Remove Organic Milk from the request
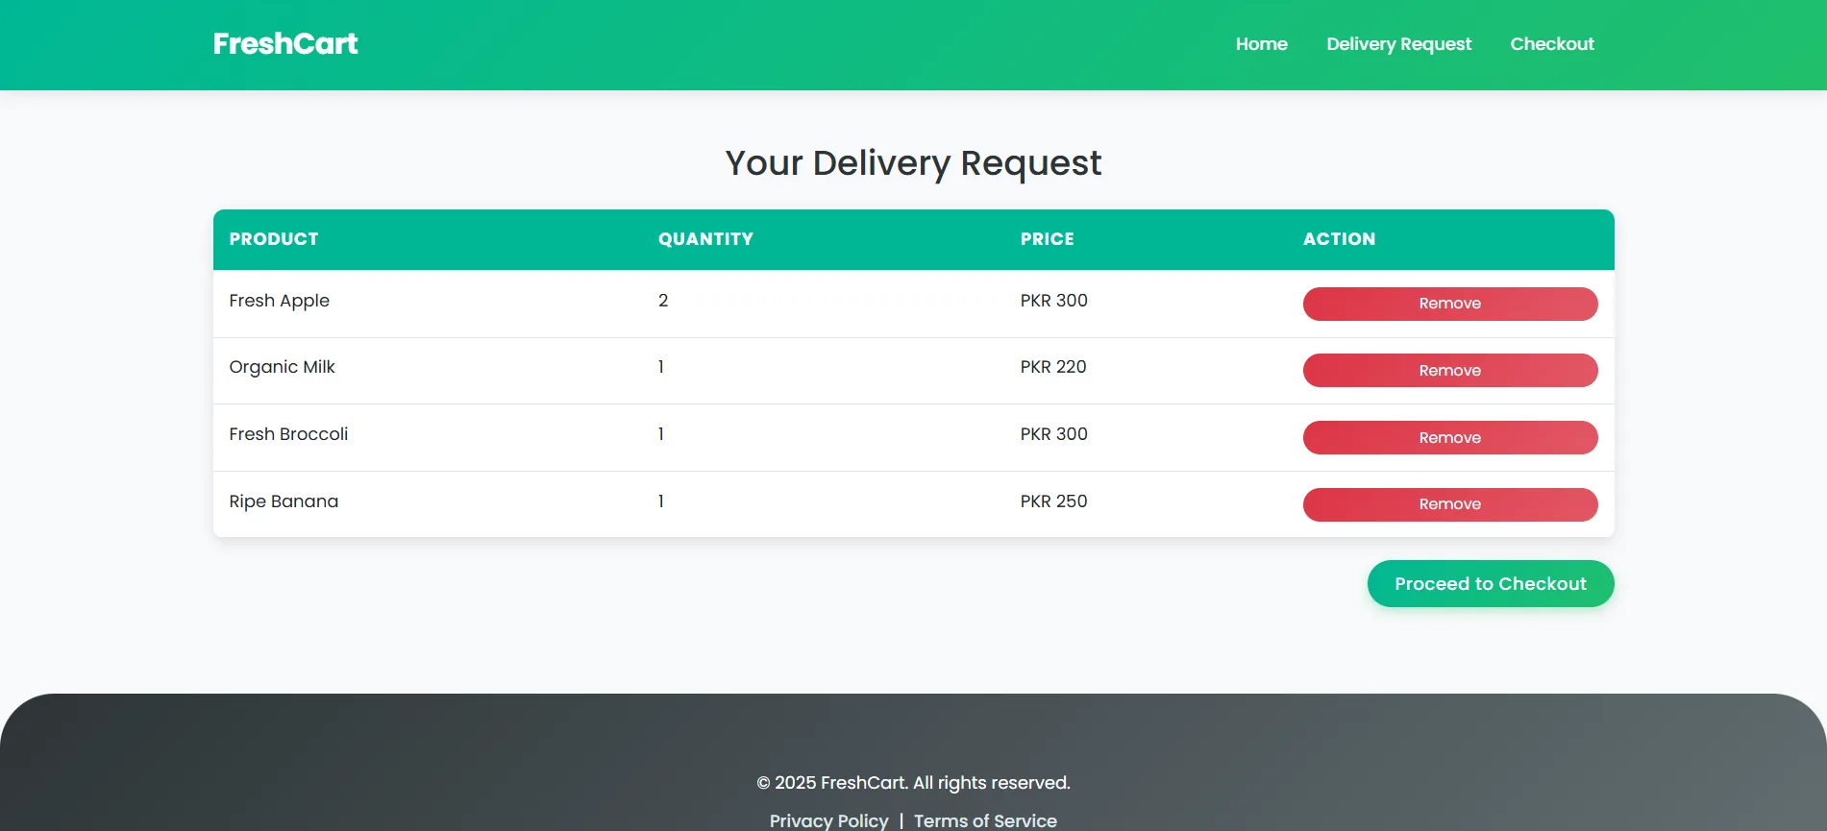Image resolution: width=1827 pixels, height=831 pixels. pyautogui.click(x=1449, y=371)
